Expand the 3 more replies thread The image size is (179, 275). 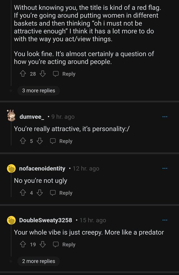coord(39,90)
